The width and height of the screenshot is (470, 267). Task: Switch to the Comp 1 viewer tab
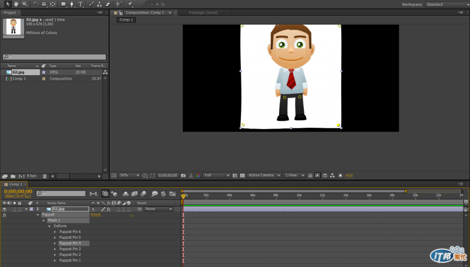point(126,19)
